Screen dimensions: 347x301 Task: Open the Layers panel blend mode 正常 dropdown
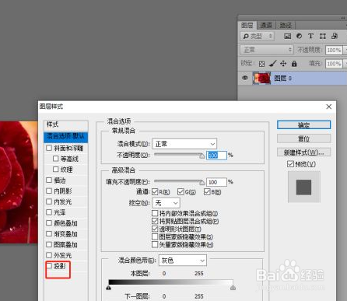point(267,50)
